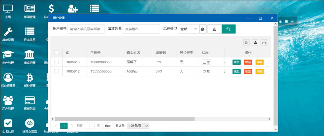Click 编辑 button for user 理解了
This screenshot has height=136, width=324.
[x=259, y=62]
